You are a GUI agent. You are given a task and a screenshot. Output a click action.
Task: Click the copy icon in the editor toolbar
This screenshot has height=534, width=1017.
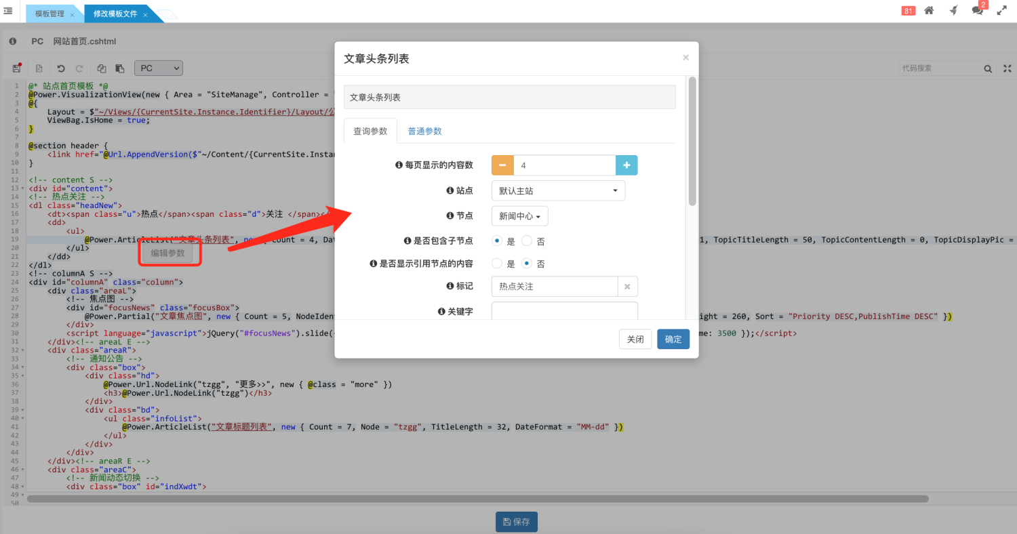tap(102, 68)
